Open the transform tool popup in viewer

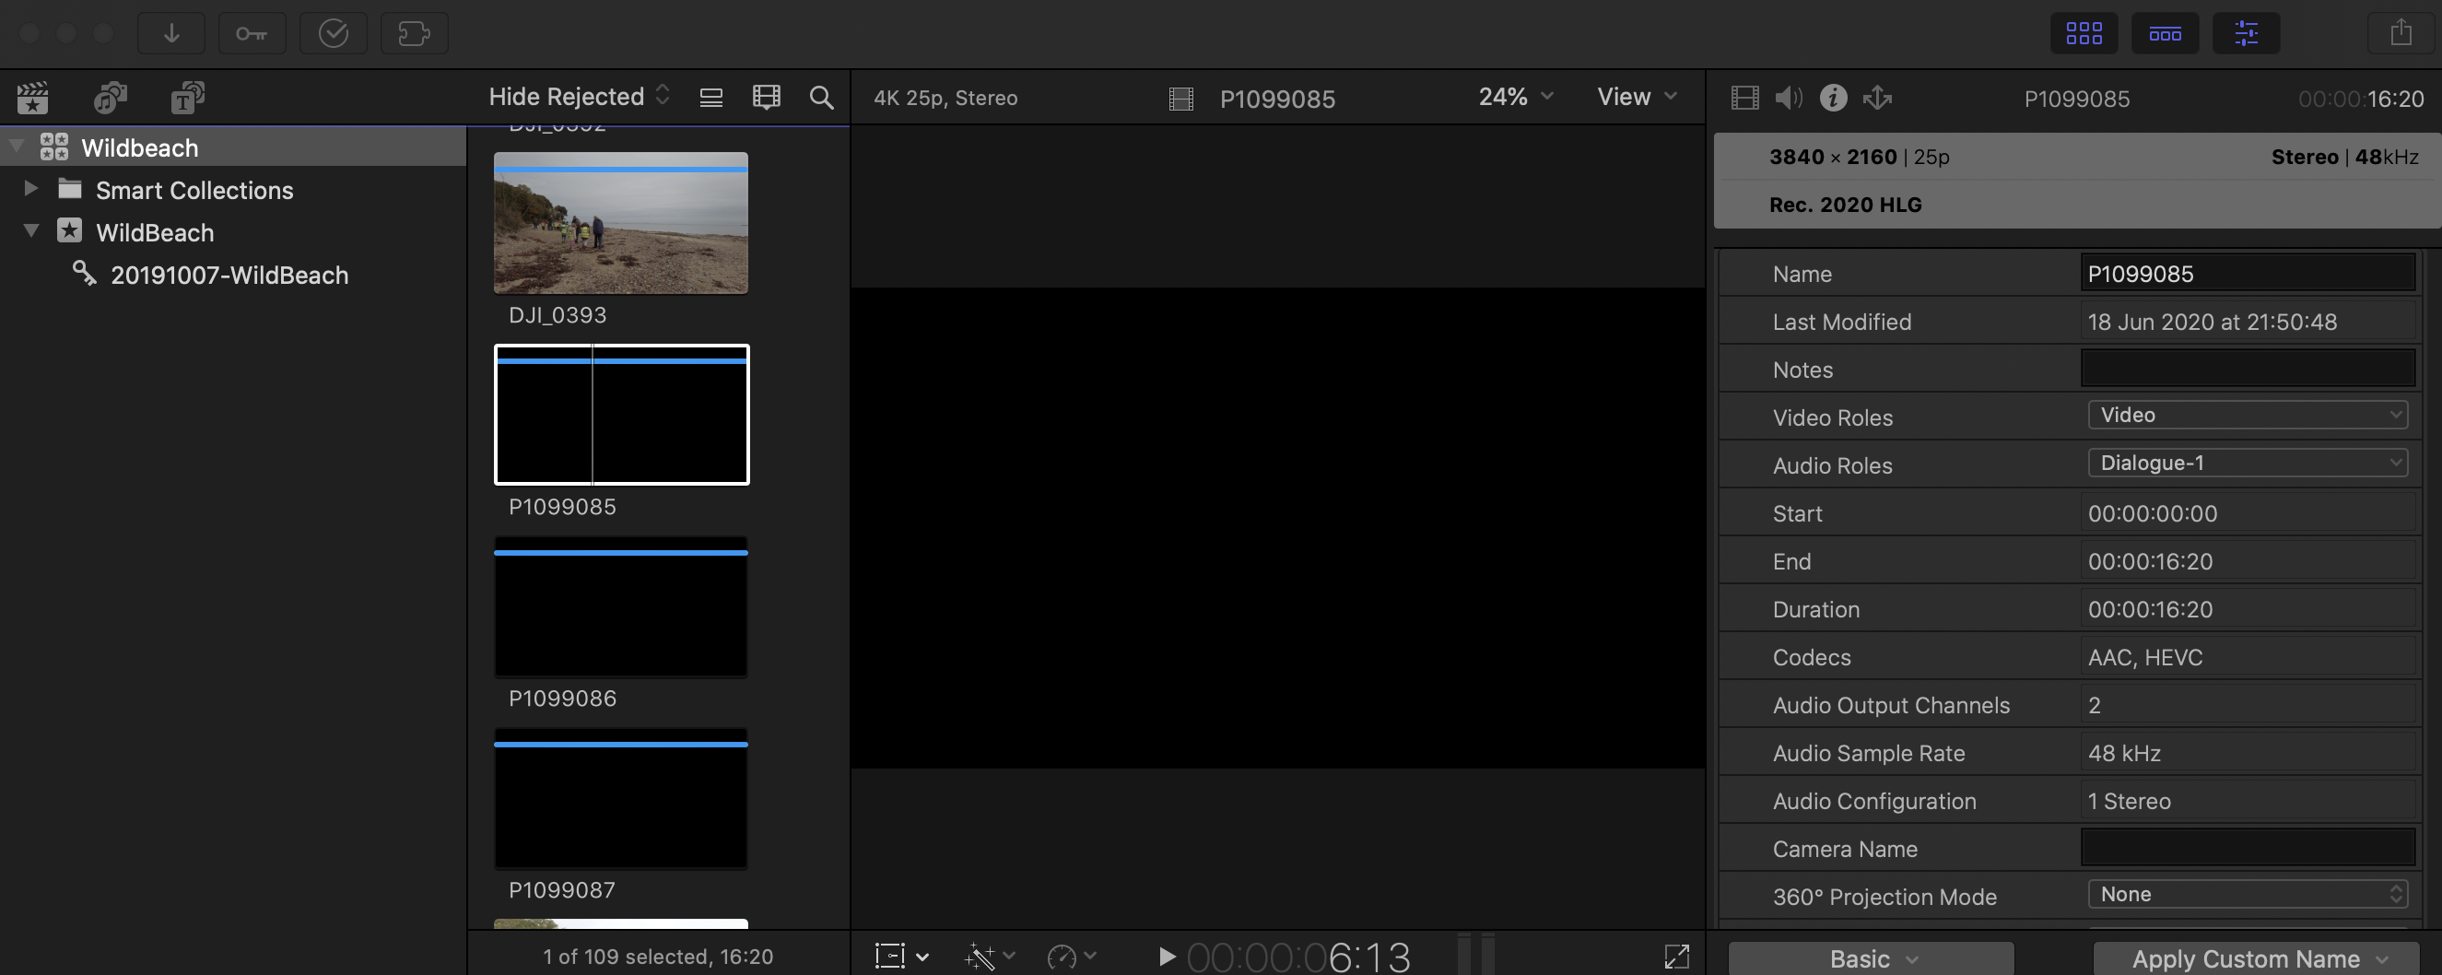click(900, 956)
